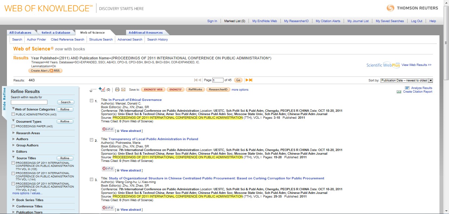The height and width of the screenshot is (214, 449).
Task: Click Search within results input field
Action: click(29, 102)
